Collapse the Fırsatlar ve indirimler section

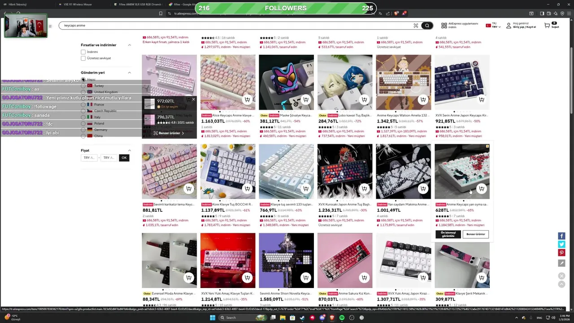[130, 45]
